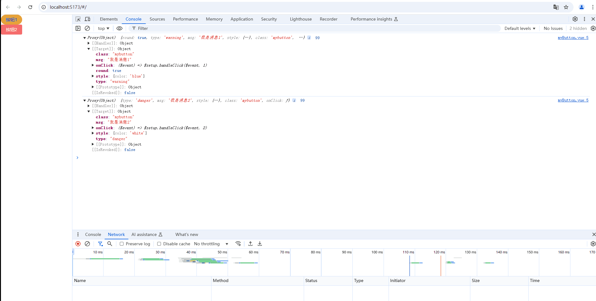Close the bottom drawer panel
The width and height of the screenshot is (596, 301).
[x=594, y=234]
